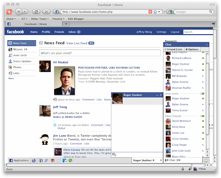Open Settings in Facebook header
The image size is (221, 178).
[161, 32]
